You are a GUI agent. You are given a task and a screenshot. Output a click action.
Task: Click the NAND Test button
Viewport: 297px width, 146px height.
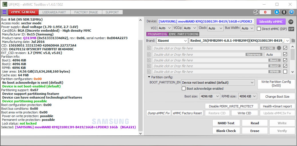click(x=226, y=123)
